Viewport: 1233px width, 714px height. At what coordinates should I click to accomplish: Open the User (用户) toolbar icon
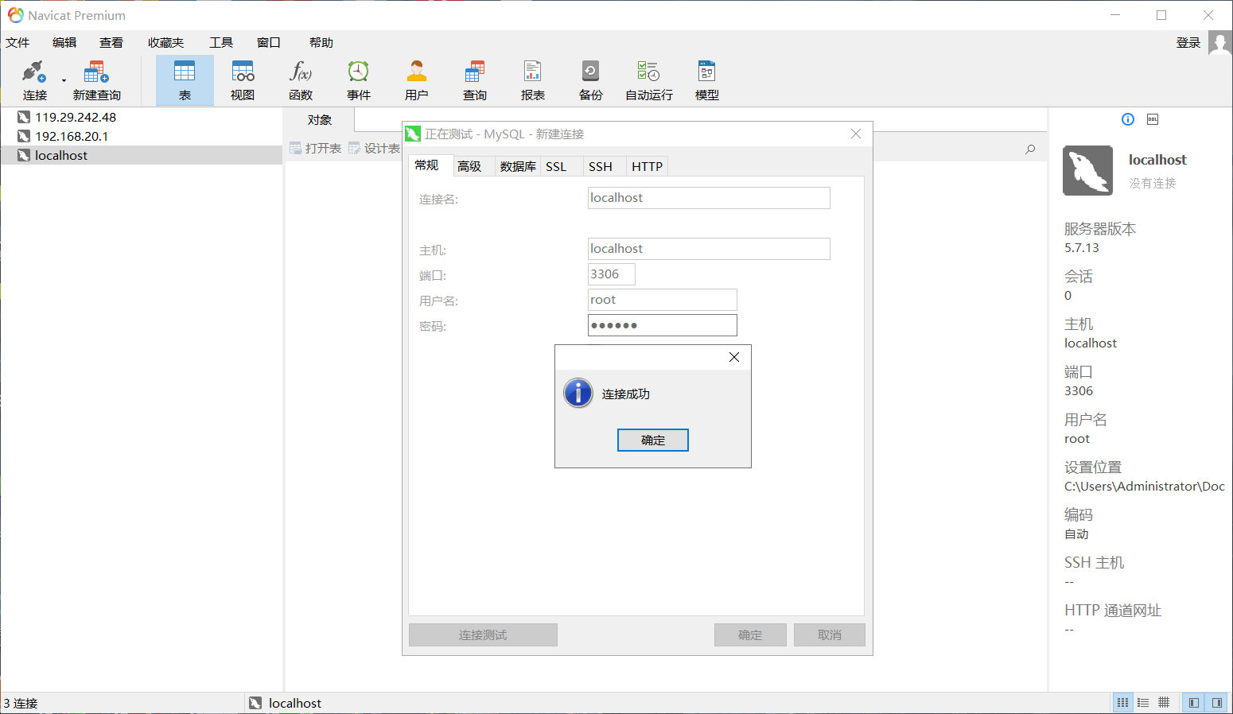416,80
